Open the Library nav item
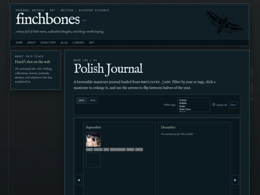 click(78, 43)
